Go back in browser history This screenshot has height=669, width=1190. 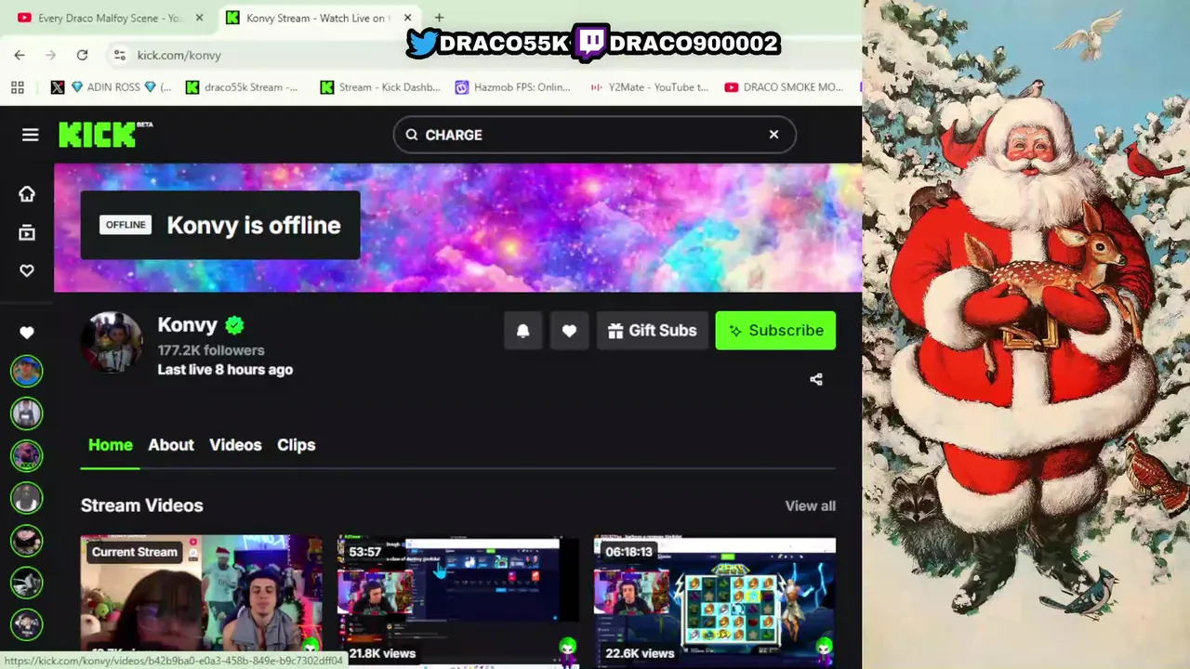[20, 55]
